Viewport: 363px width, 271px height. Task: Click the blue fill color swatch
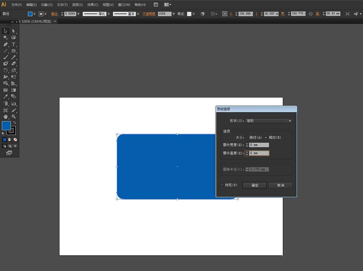tap(6, 126)
